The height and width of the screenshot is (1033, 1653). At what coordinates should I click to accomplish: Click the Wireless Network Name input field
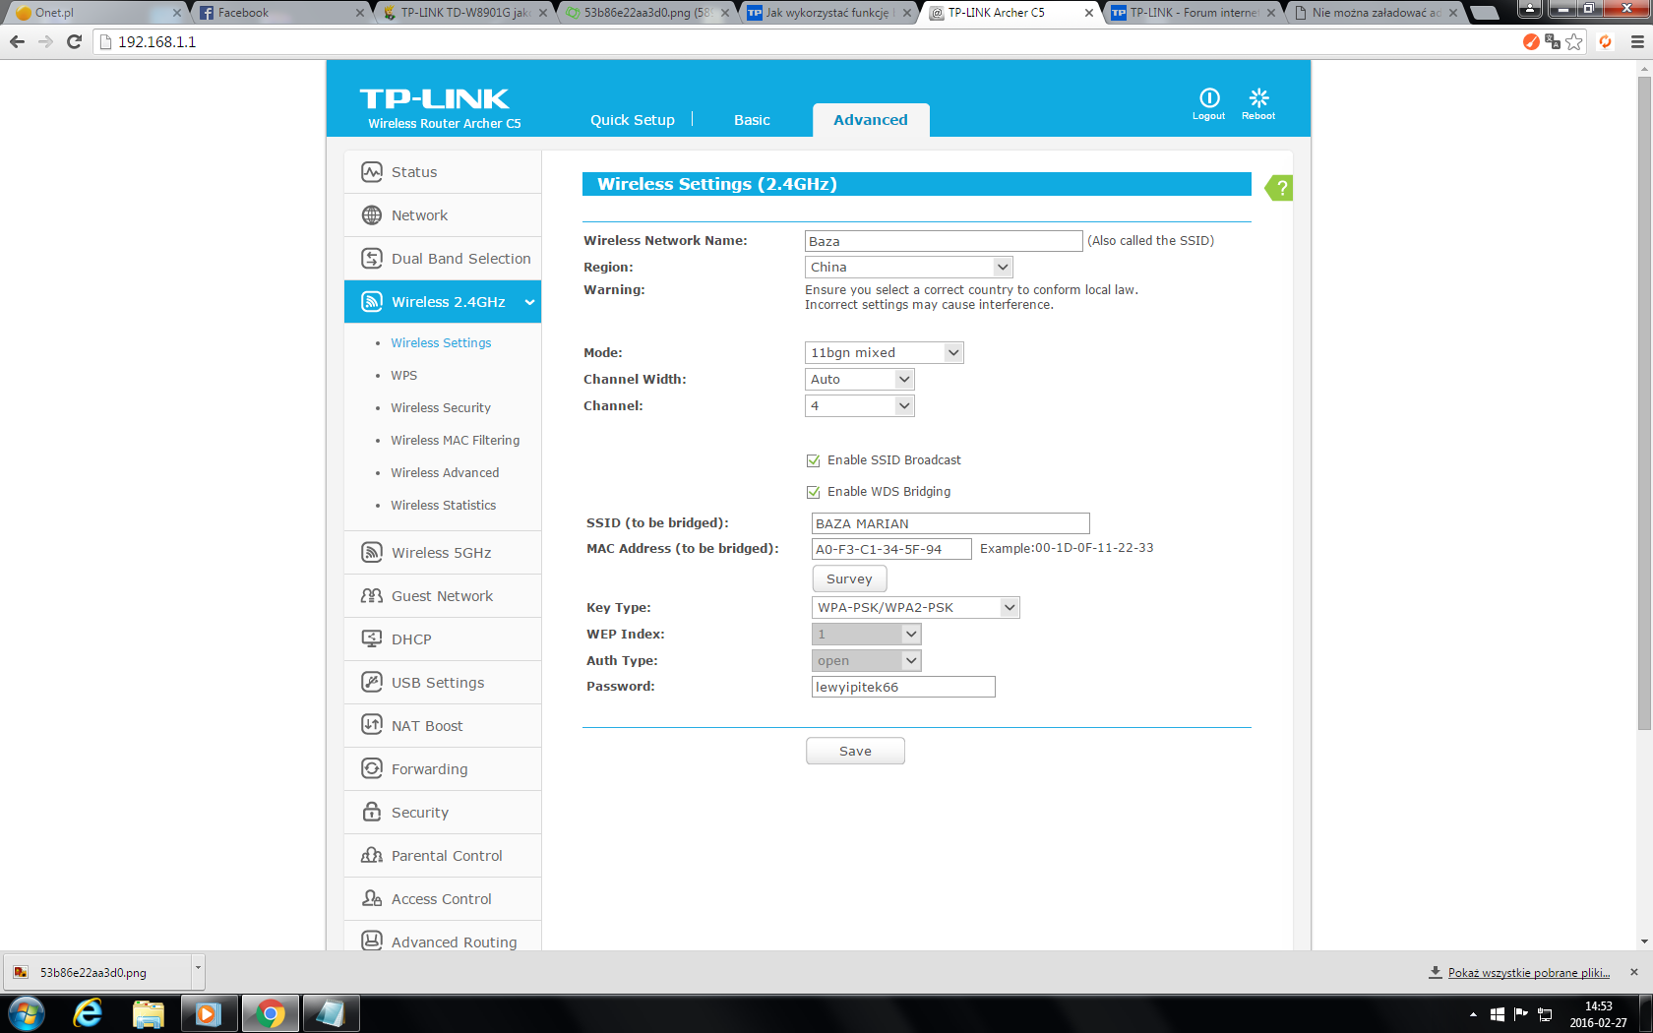943,242
